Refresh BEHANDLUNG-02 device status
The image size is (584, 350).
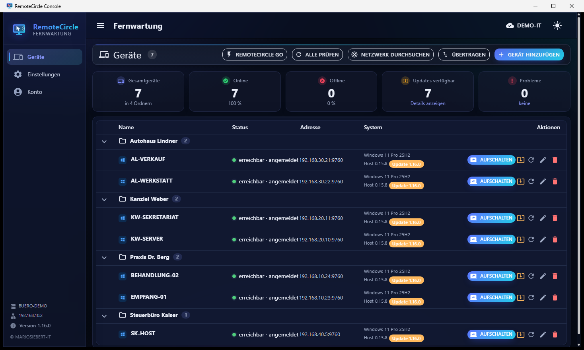(x=531, y=276)
